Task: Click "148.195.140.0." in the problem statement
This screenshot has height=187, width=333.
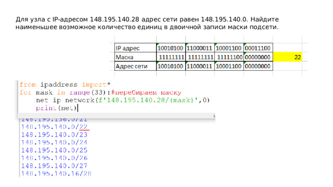Action: [224, 19]
